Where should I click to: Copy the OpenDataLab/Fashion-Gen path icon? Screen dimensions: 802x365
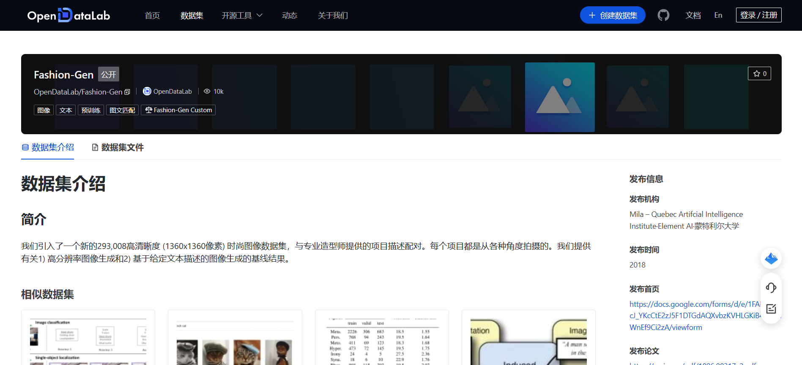click(127, 92)
